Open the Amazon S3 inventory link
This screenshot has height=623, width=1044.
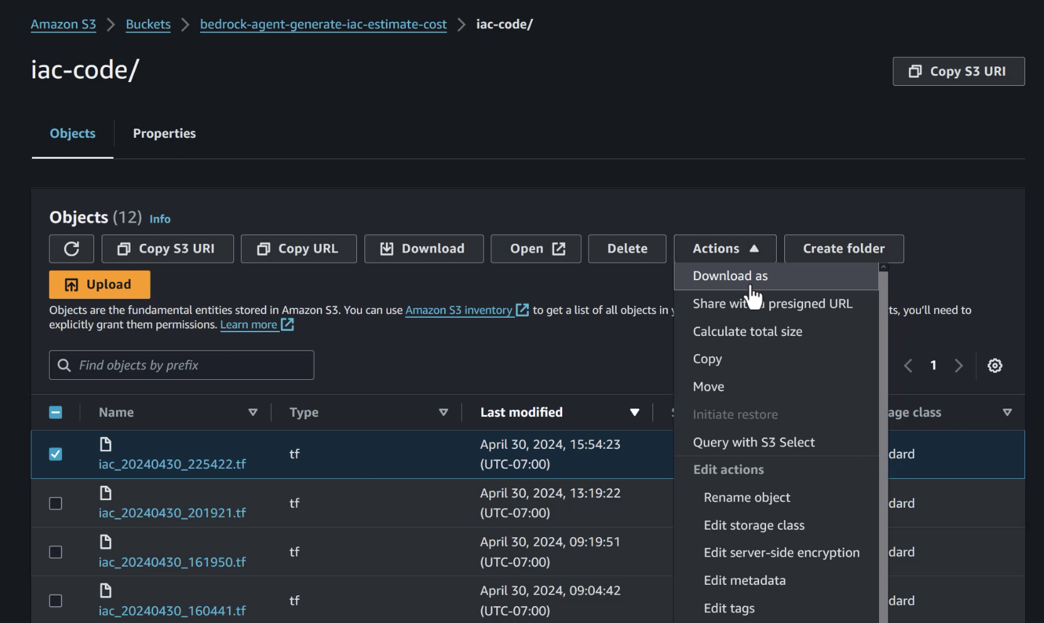459,310
